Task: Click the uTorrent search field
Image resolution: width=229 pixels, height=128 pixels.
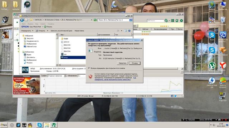Action: pos(155,21)
